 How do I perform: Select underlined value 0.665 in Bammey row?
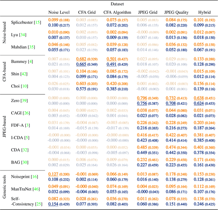[81, 64]
